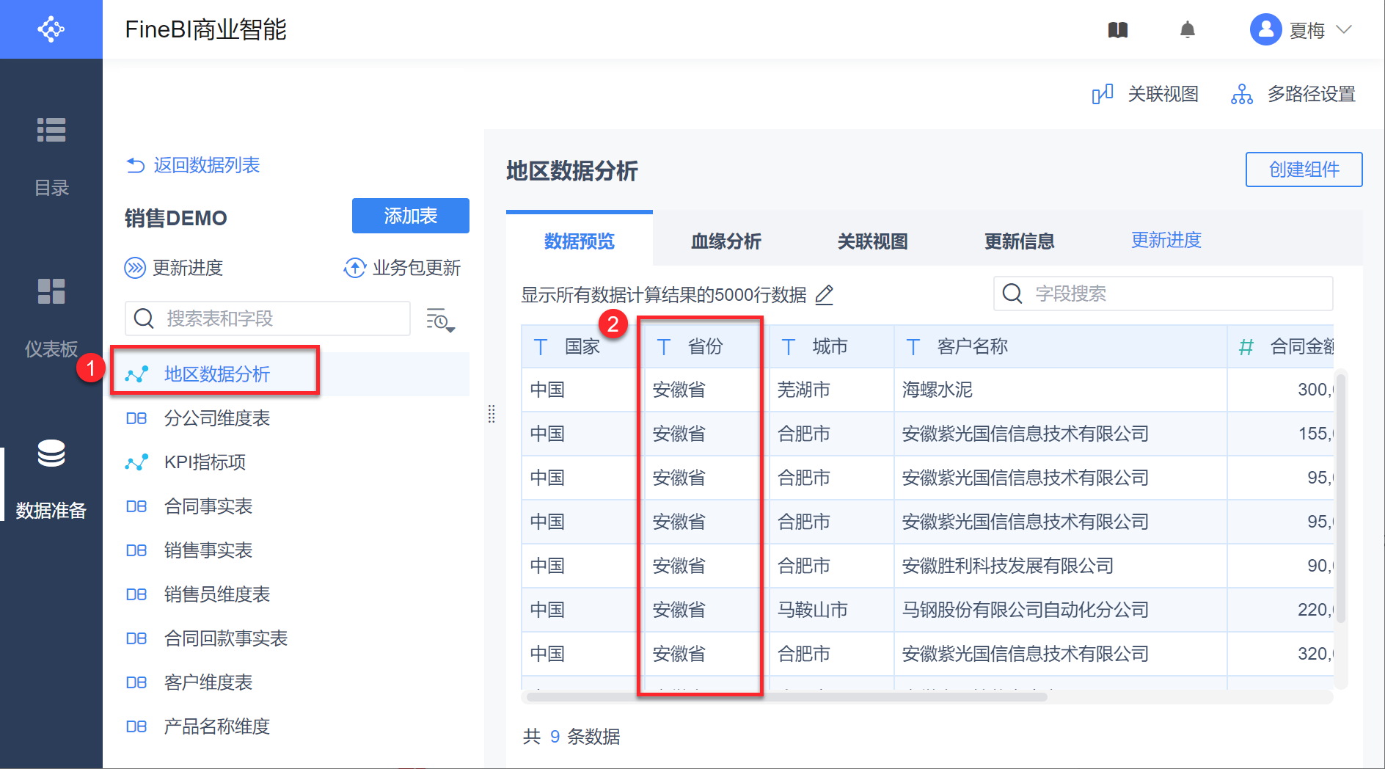Click the 城市 column header text

[830, 346]
